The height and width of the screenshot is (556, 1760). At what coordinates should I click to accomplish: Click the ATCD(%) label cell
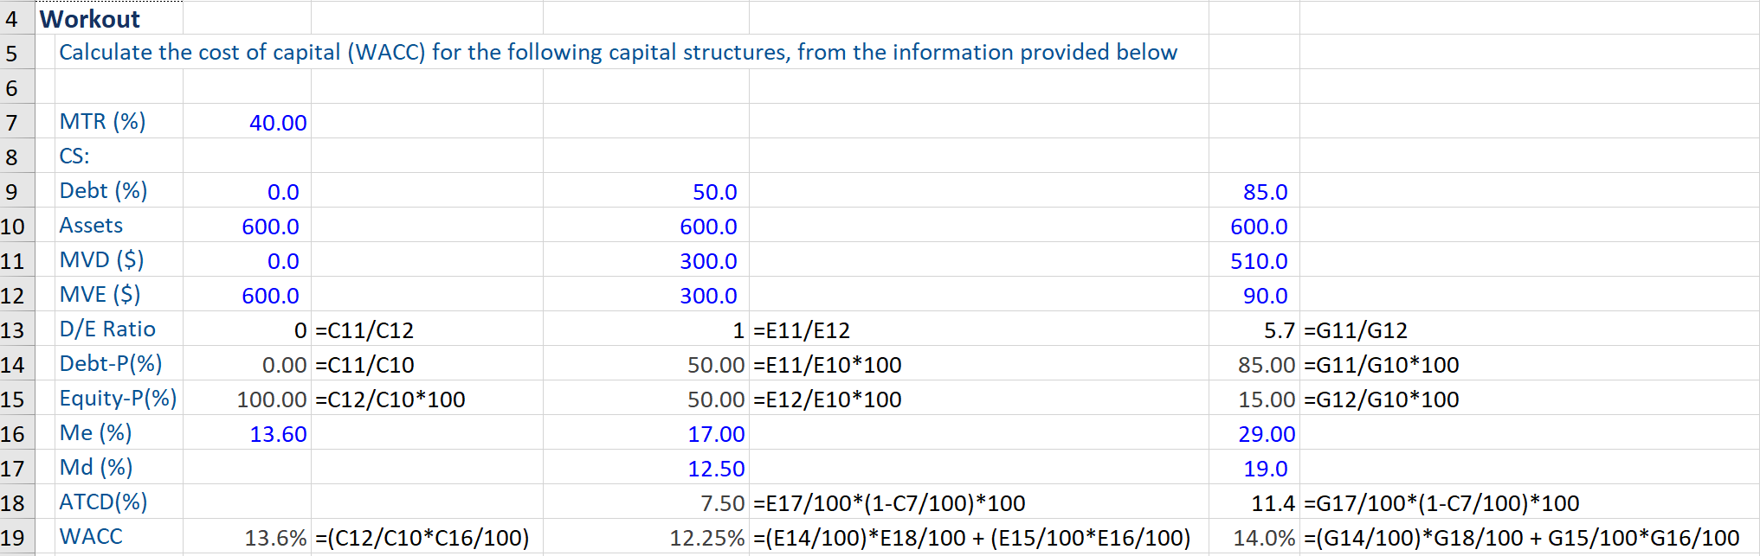[103, 502]
